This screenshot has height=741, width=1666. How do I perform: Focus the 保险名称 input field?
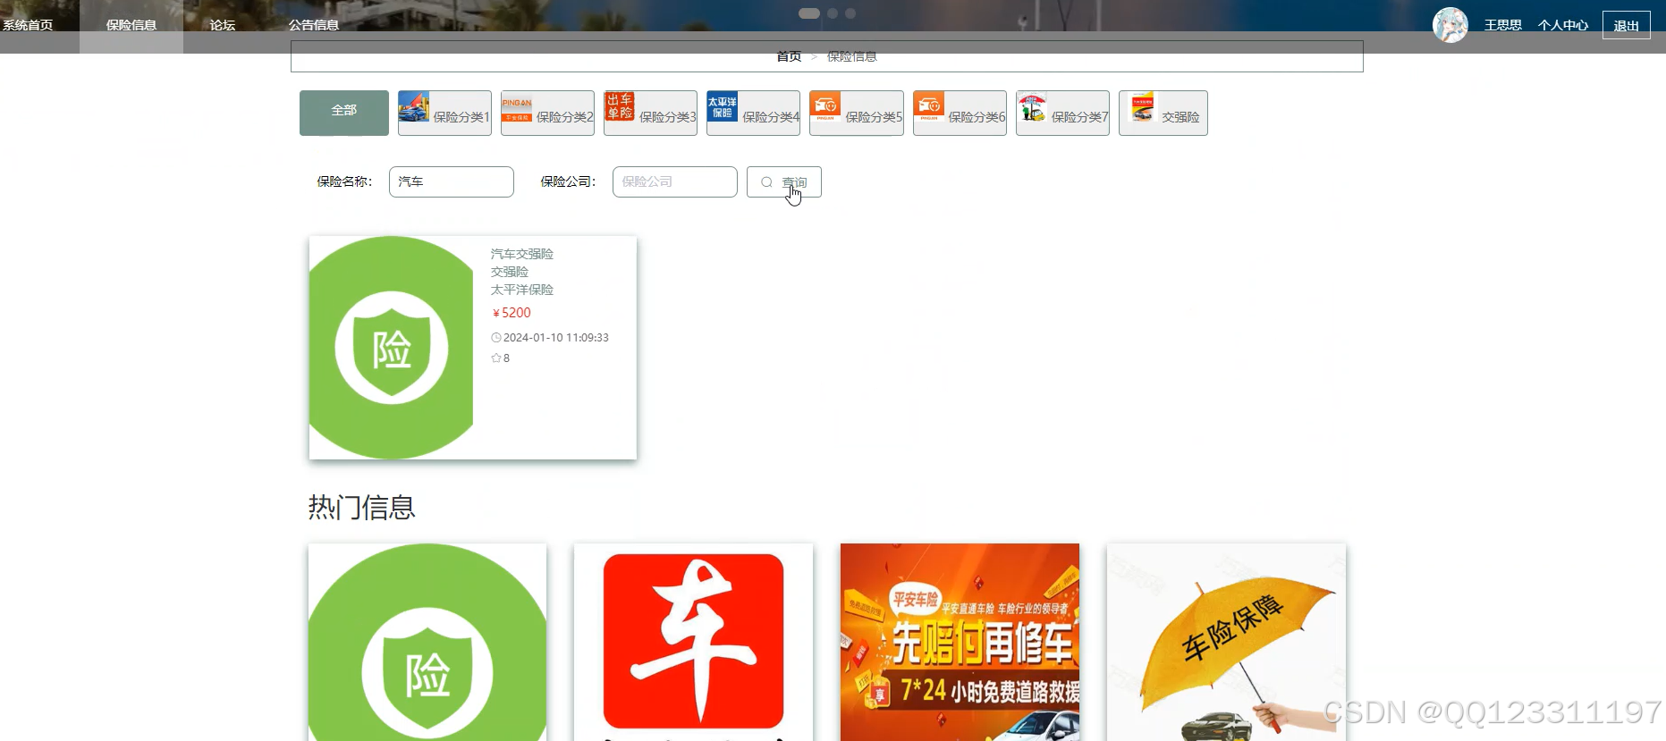(452, 181)
